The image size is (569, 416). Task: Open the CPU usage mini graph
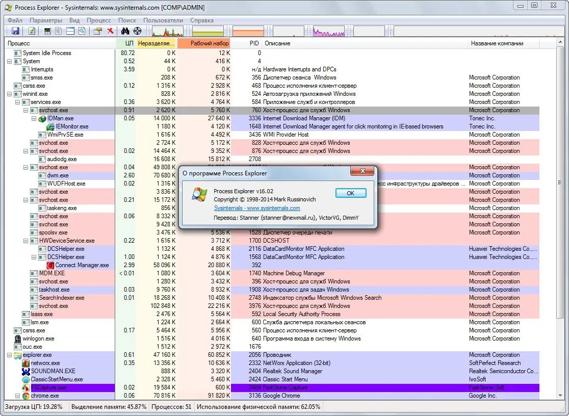point(168,31)
